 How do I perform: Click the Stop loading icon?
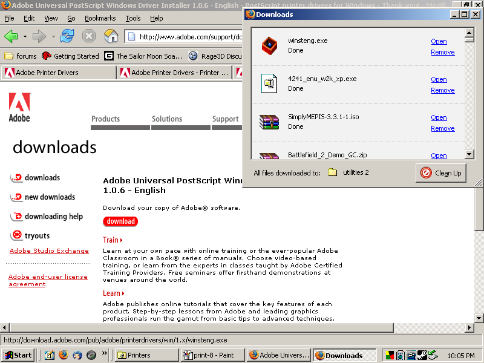click(89, 36)
